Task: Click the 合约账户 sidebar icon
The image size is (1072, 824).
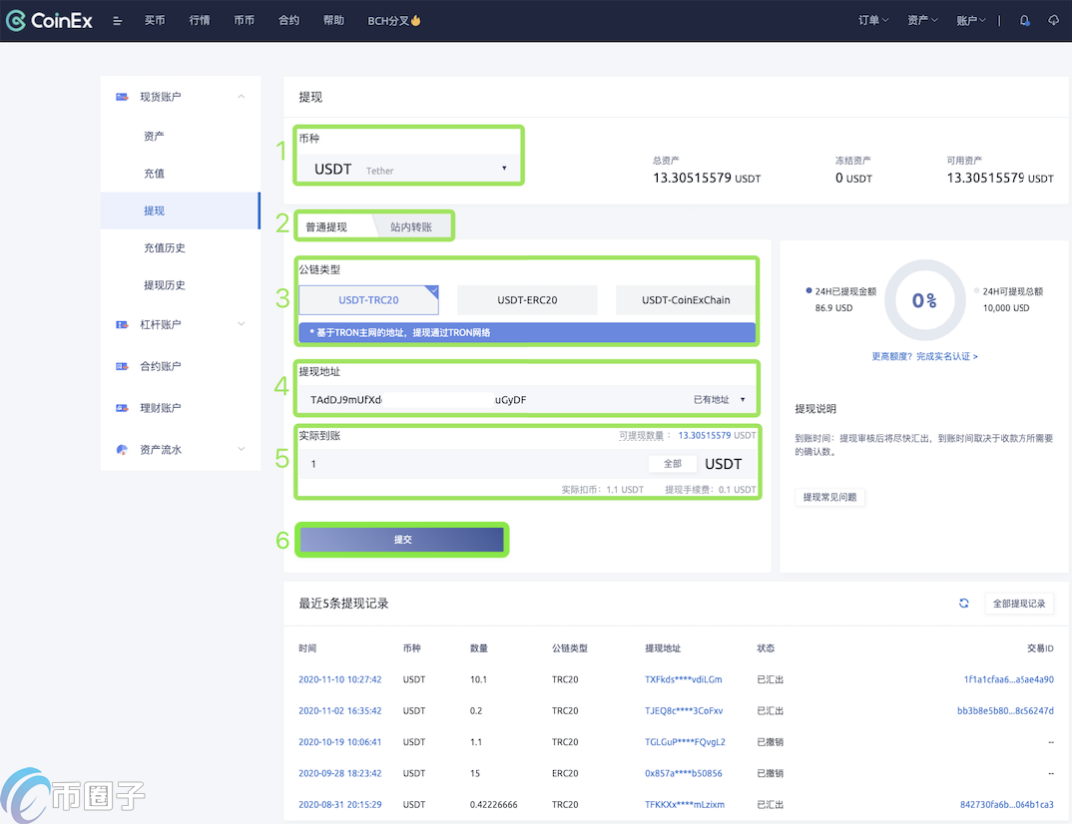Action: (122, 366)
